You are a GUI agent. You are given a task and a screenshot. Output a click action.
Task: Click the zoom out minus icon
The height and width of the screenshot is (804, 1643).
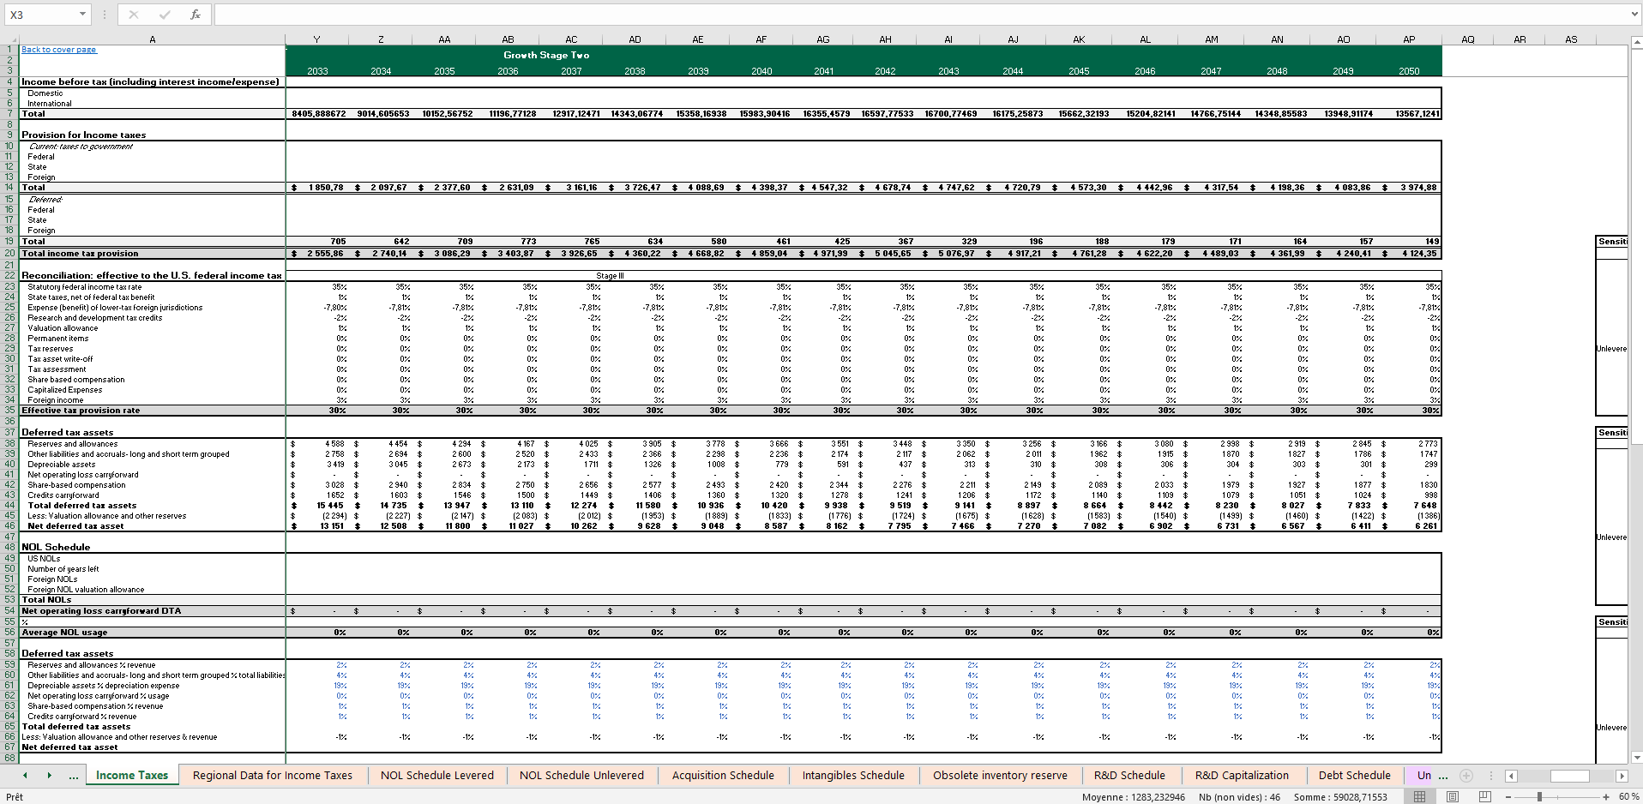(x=1508, y=796)
